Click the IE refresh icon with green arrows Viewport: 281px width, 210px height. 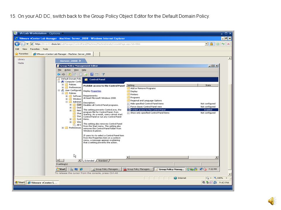pyautogui.click(x=223, y=44)
